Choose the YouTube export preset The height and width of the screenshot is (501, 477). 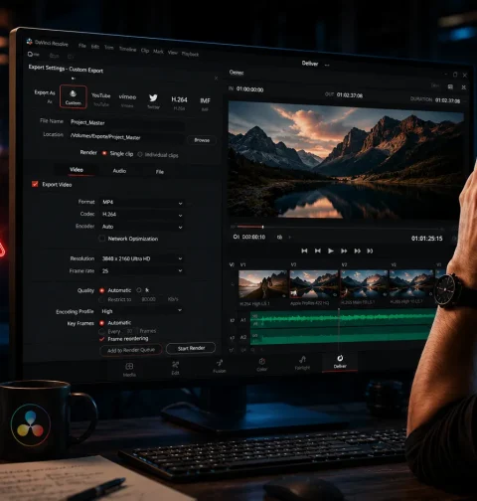(x=101, y=99)
